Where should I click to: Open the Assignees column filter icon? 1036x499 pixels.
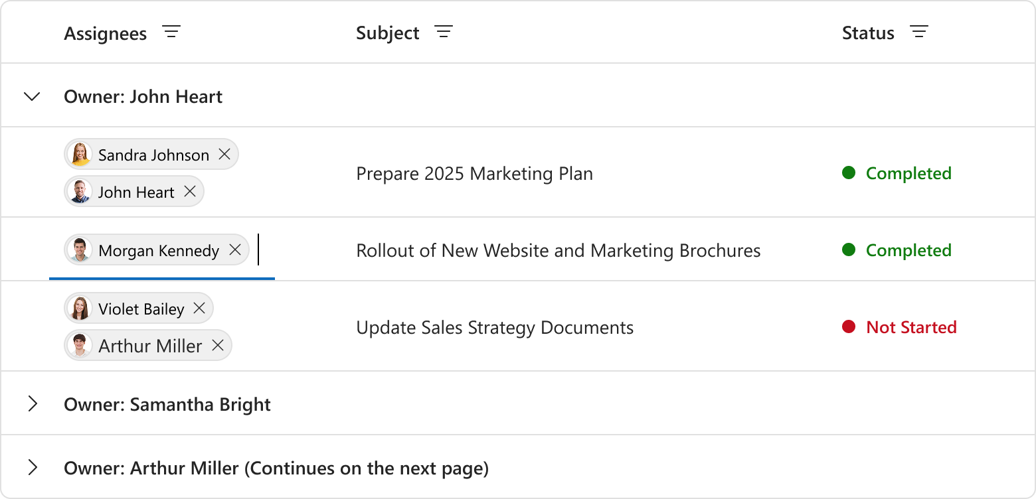click(x=171, y=32)
